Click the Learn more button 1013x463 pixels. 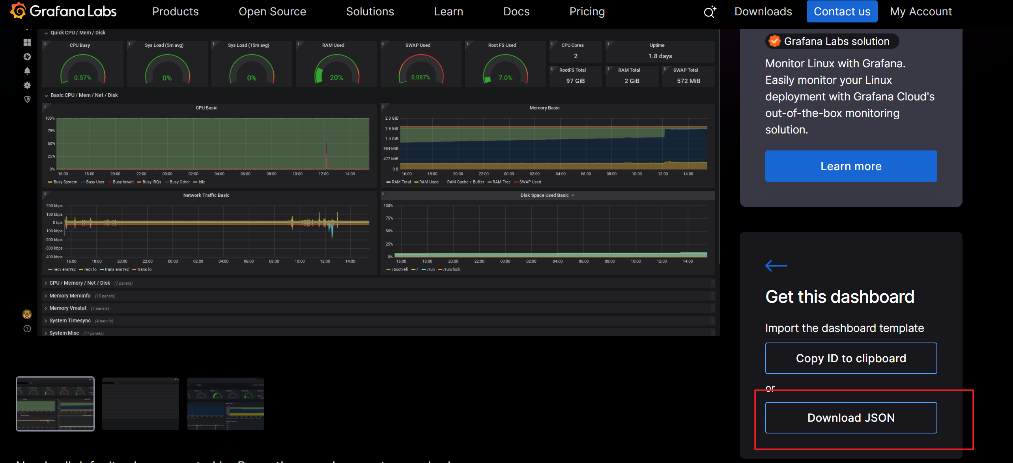click(851, 166)
